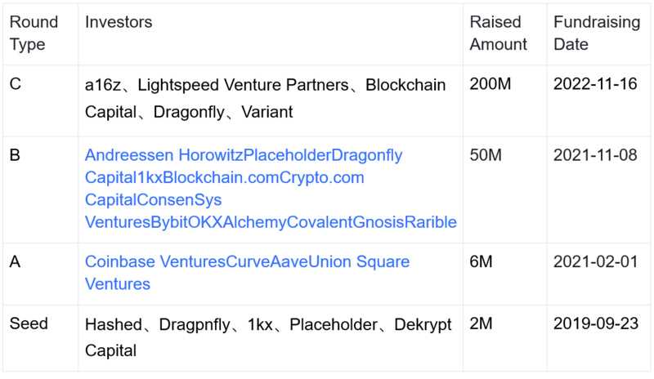The image size is (654, 379).
Task: Open the Bybit investor link
Action: tap(168, 221)
